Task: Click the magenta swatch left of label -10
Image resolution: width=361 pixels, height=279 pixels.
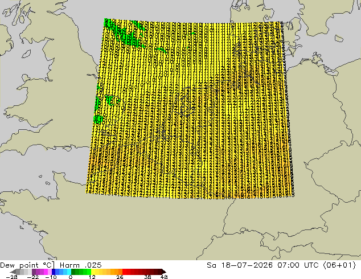Action: point(46,272)
